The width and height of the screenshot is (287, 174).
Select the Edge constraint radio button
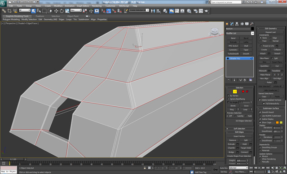(x=271, y=38)
